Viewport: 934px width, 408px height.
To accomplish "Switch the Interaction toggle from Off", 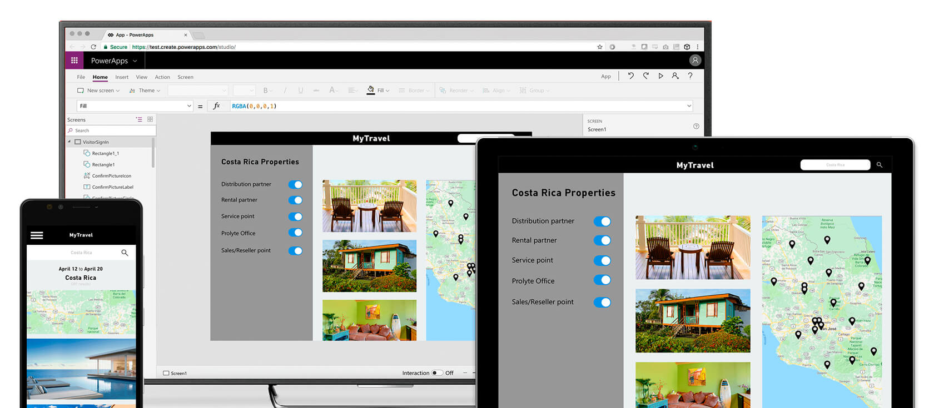I will tap(438, 373).
